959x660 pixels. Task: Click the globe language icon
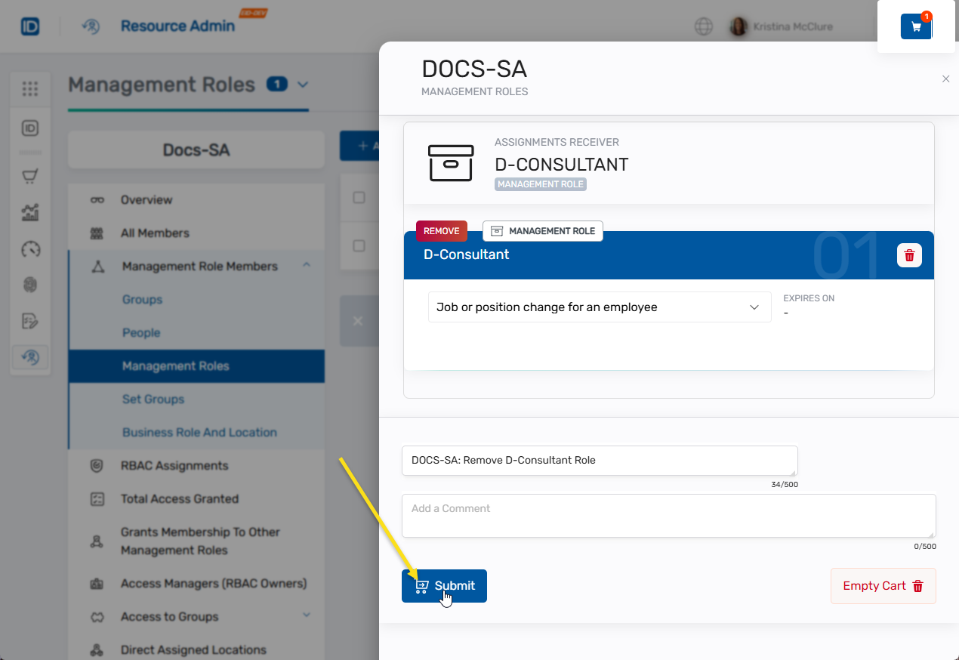pos(703,26)
